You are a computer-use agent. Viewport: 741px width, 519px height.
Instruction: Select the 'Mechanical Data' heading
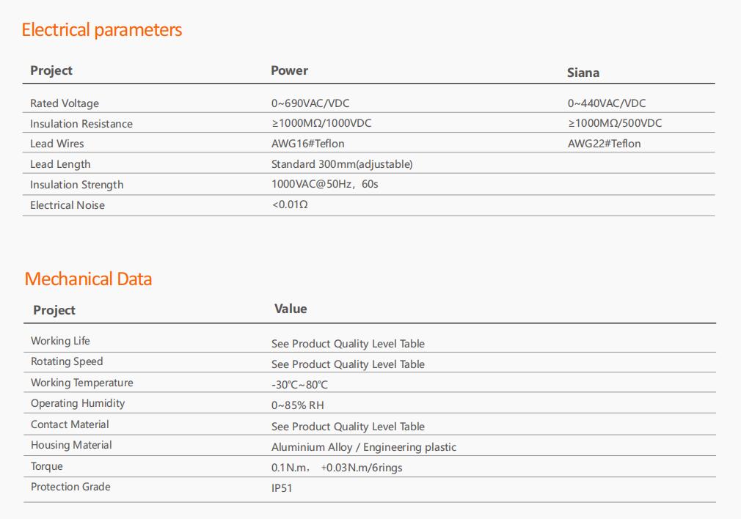pyautogui.click(x=88, y=279)
